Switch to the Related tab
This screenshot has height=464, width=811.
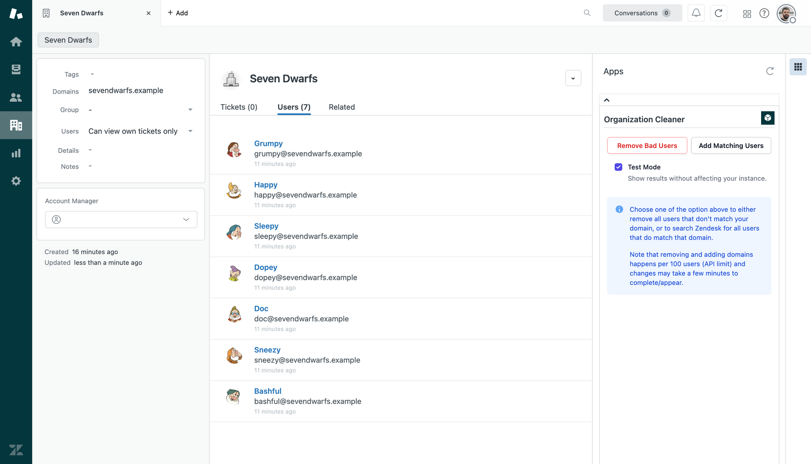coord(341,107)
